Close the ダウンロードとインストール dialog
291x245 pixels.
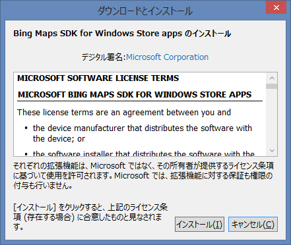[276, 8]
